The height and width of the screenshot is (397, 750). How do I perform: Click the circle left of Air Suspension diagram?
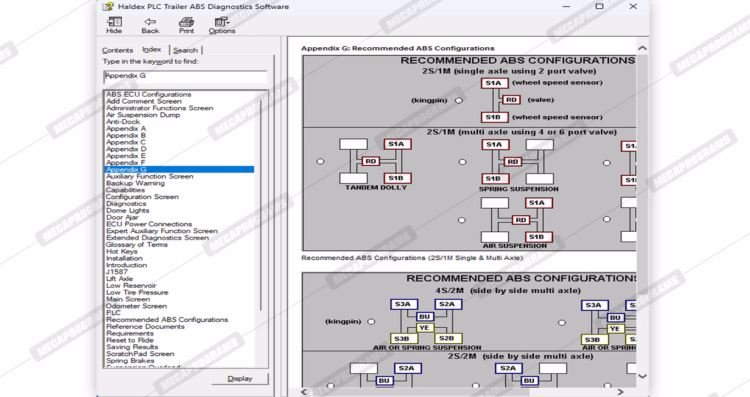[x=462, y=220]
